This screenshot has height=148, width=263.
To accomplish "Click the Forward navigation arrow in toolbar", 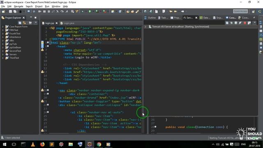I will 182,12.
